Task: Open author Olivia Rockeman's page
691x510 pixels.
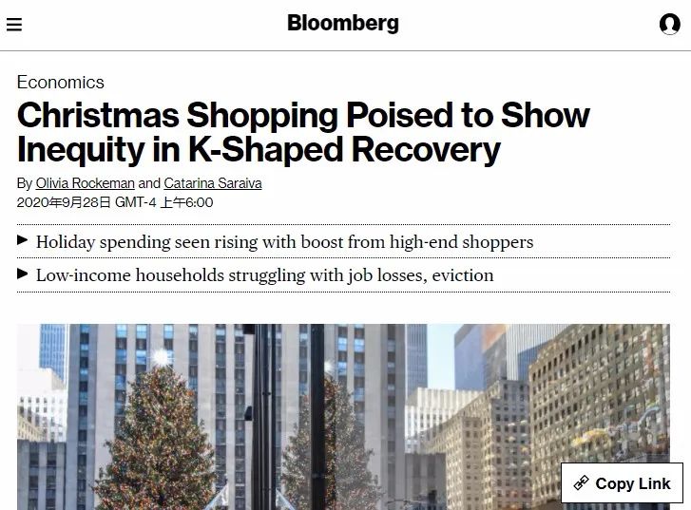Action: [86, 182]
